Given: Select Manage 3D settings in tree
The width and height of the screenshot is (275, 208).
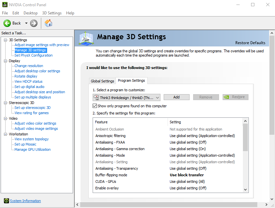Looking at the screenshot, I should point(30,50).
